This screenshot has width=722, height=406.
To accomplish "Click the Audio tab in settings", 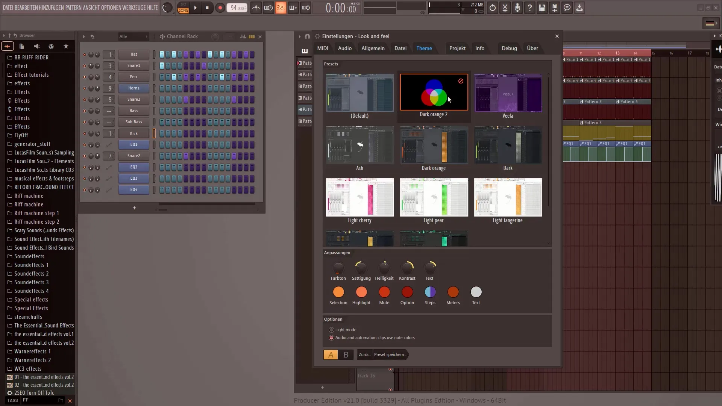I will (344, 48).
